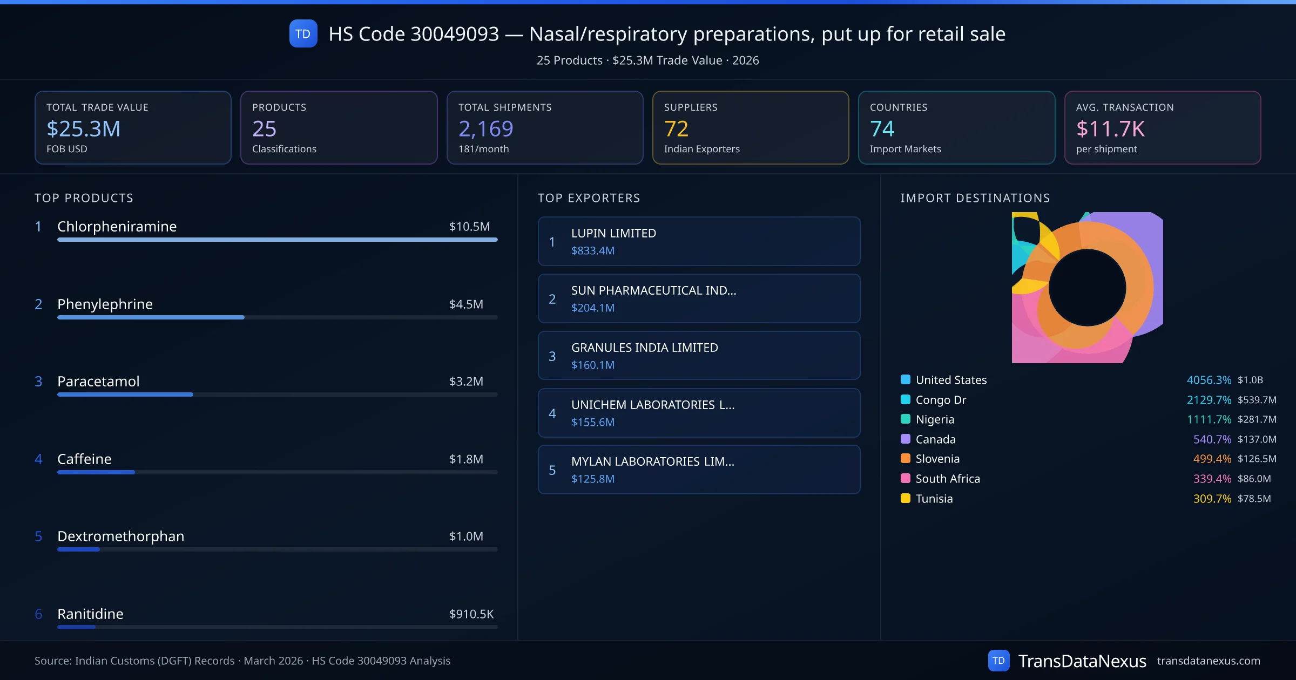Viewport: 1296px width, 680px height.
Task: Click the TD logo icon in the footer
Action: click(x=998, y=661)
